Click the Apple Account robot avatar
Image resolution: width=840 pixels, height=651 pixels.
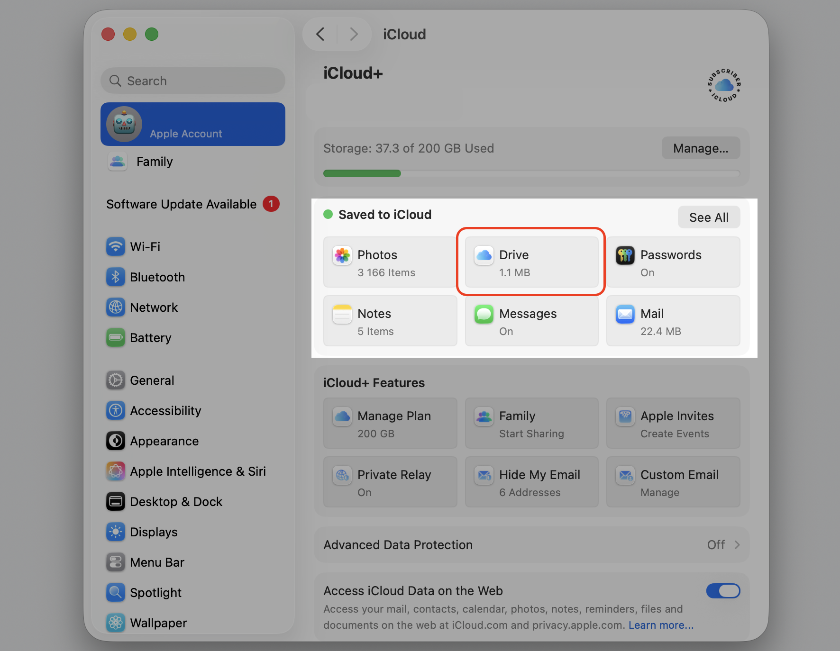click(x=124, y=124)
